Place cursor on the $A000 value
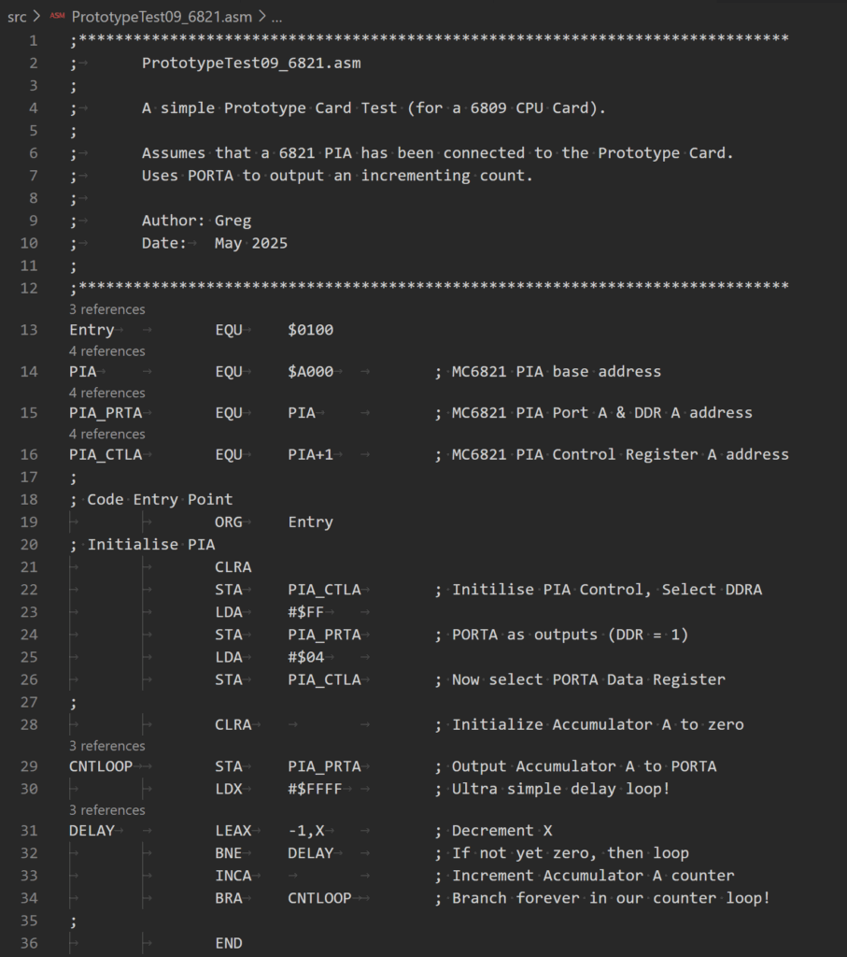This screenshot has height=957, width=847. tap(310, 372)
